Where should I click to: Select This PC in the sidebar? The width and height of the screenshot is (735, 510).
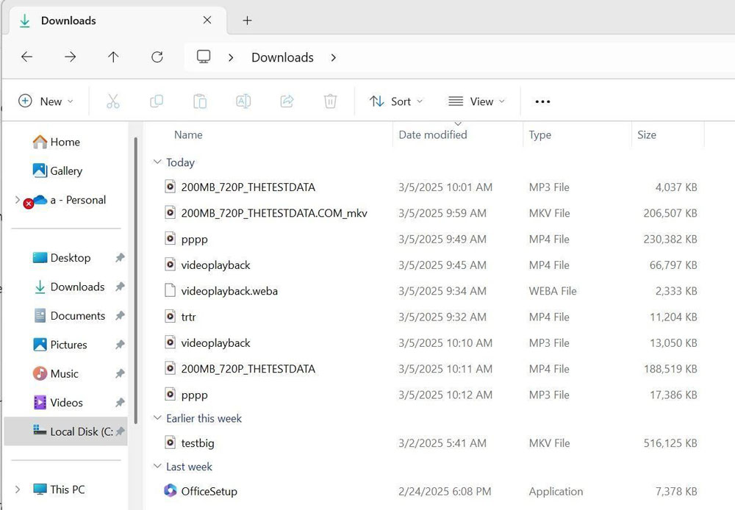(x=59, y=489)
